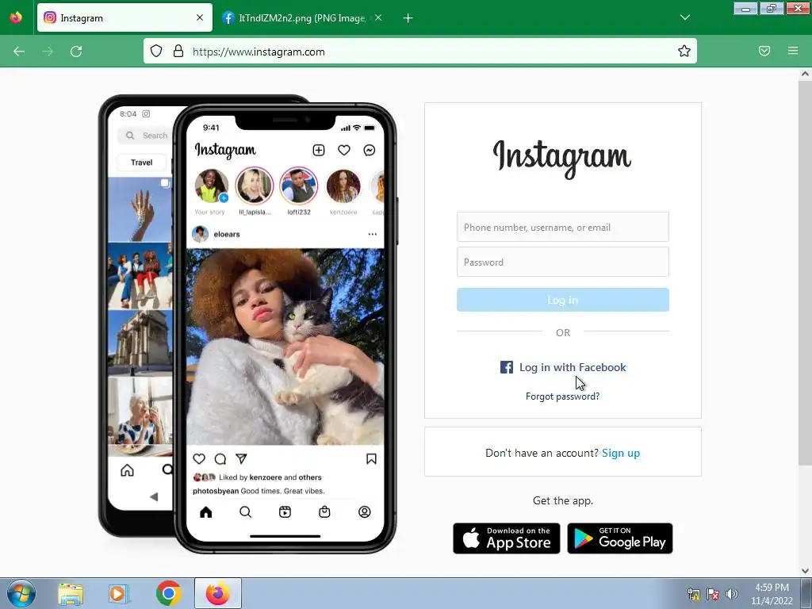Open File Explorer from the taskbar
Image resolution: width=812 pixels, height=609 pixels.
pos(71,593)
